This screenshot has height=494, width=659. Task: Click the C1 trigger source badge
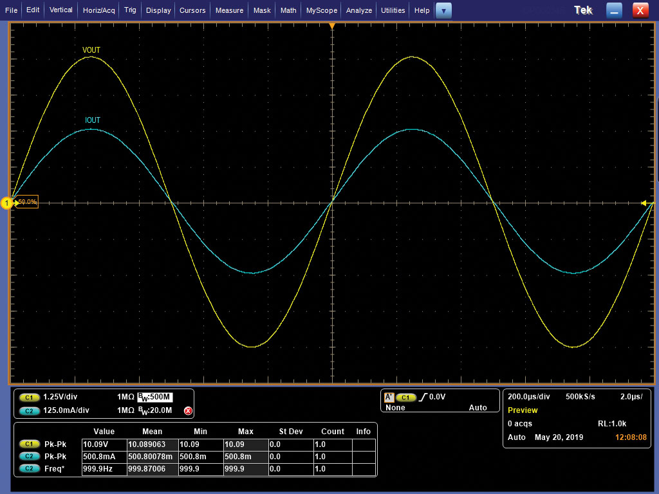pos(405,397)
